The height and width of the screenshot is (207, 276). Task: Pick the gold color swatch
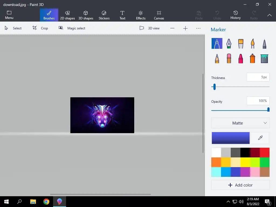click(226, 162)
